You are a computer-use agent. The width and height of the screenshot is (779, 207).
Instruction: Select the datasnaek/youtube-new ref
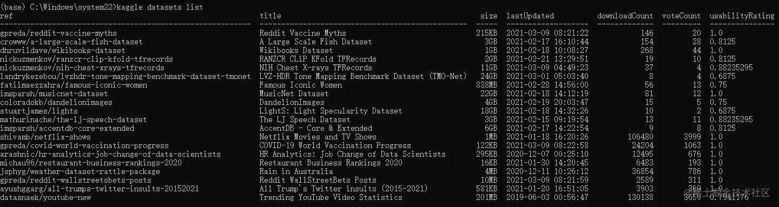(x=45, y=197)
